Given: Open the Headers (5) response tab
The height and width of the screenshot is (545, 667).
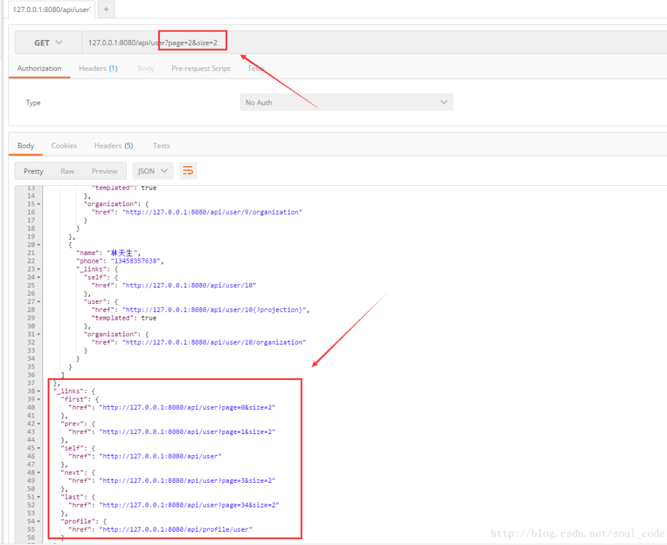Looking at the screenshot, I should point(113,145).
